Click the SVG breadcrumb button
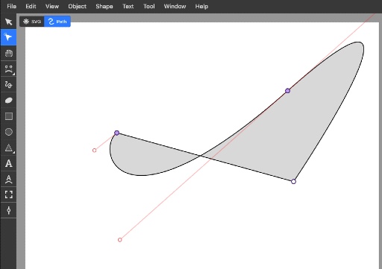This screenshot has height=269, width=382. [32, 22]
